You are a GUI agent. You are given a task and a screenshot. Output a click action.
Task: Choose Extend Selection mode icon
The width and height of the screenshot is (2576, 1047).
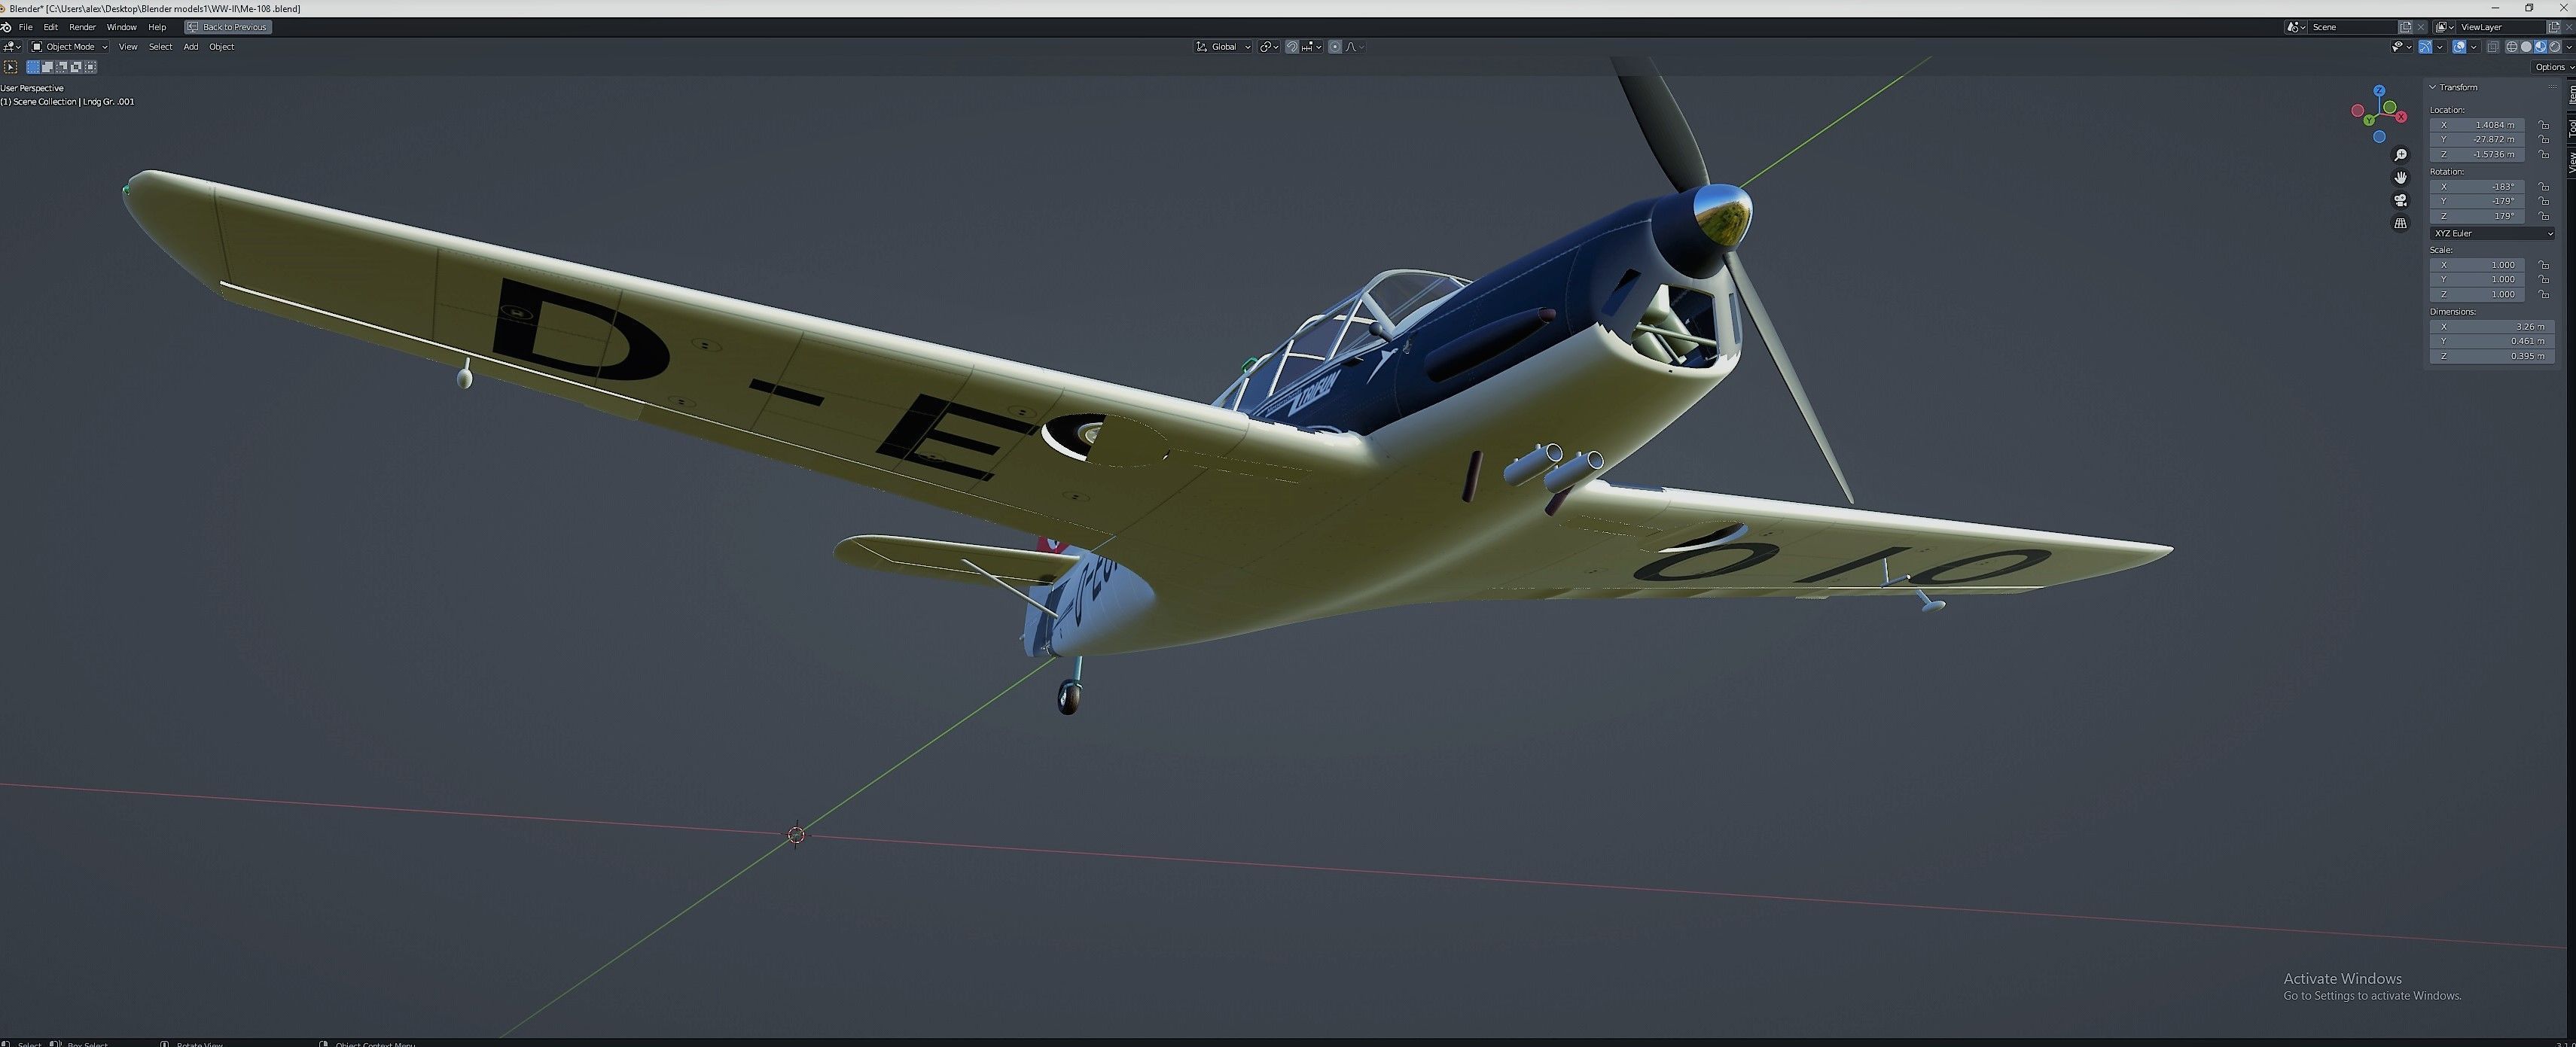(x=47, y=67)
